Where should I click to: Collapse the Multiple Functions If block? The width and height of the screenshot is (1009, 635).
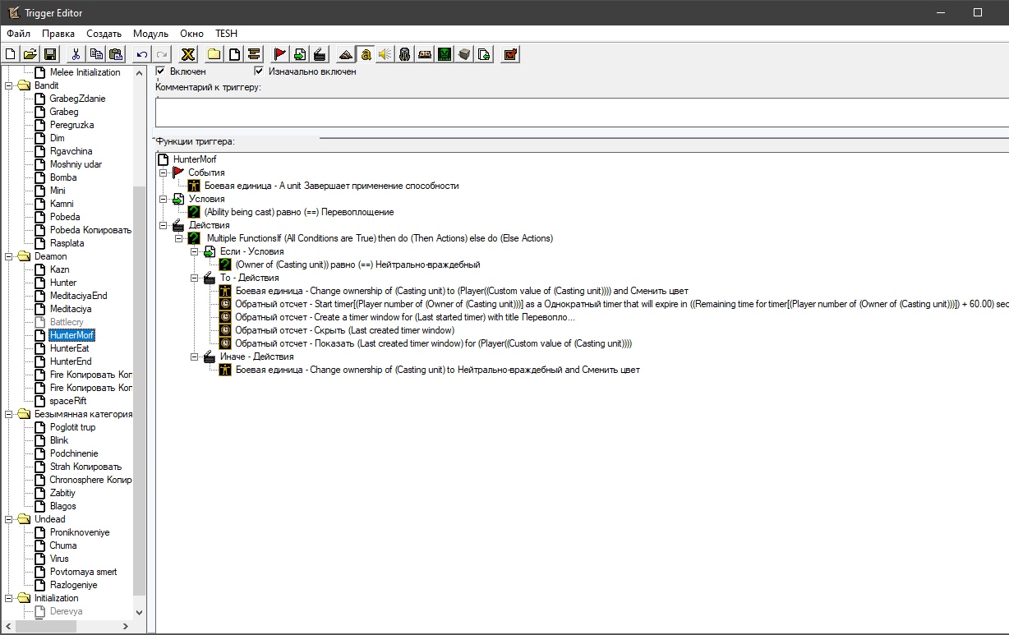pos(179,238)
